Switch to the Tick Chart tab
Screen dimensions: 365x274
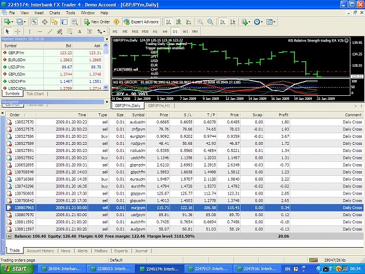pyautogui.click(x=35, y=94)
